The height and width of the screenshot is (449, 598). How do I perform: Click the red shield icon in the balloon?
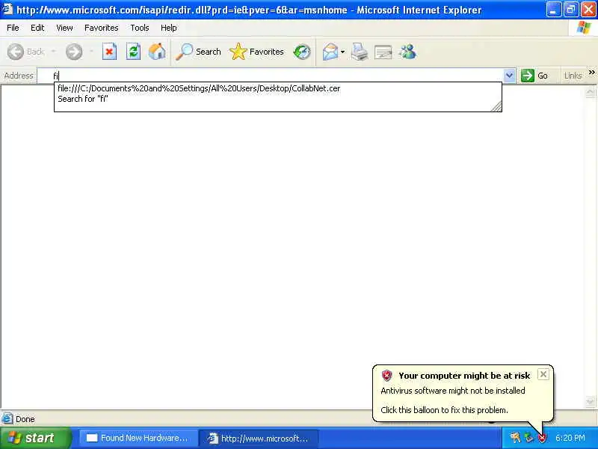pyautogui.click(x=386, y=376)
